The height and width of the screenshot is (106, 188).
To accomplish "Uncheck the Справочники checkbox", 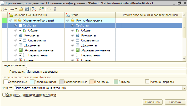I will point(20,40).
